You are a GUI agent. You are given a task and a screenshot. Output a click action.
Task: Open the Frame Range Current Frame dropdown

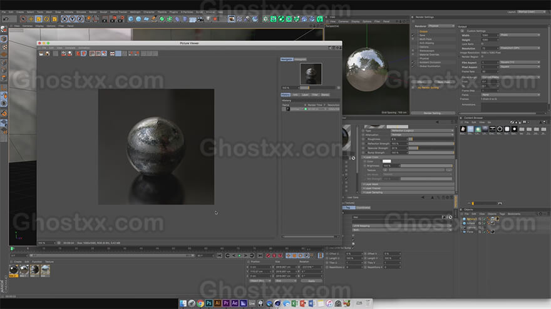510,77
